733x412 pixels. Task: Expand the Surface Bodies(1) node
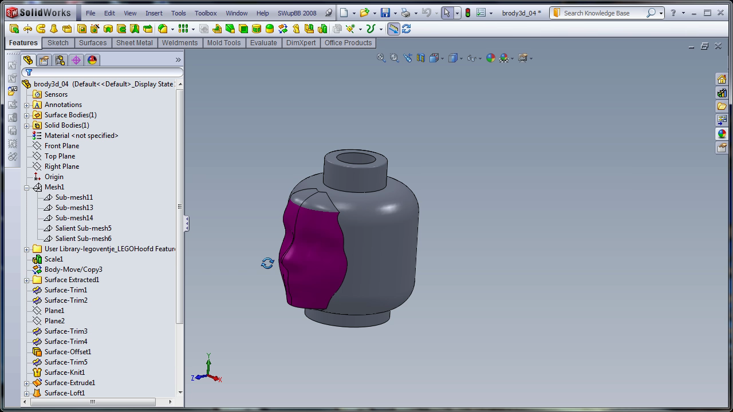pyautogui.click(x=27, y=115)
